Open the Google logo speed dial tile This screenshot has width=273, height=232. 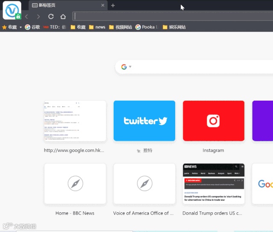coord(263,184)
